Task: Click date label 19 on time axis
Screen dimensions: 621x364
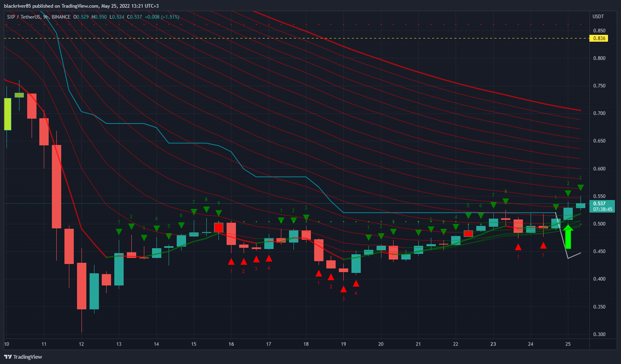Action: [343, 344]
